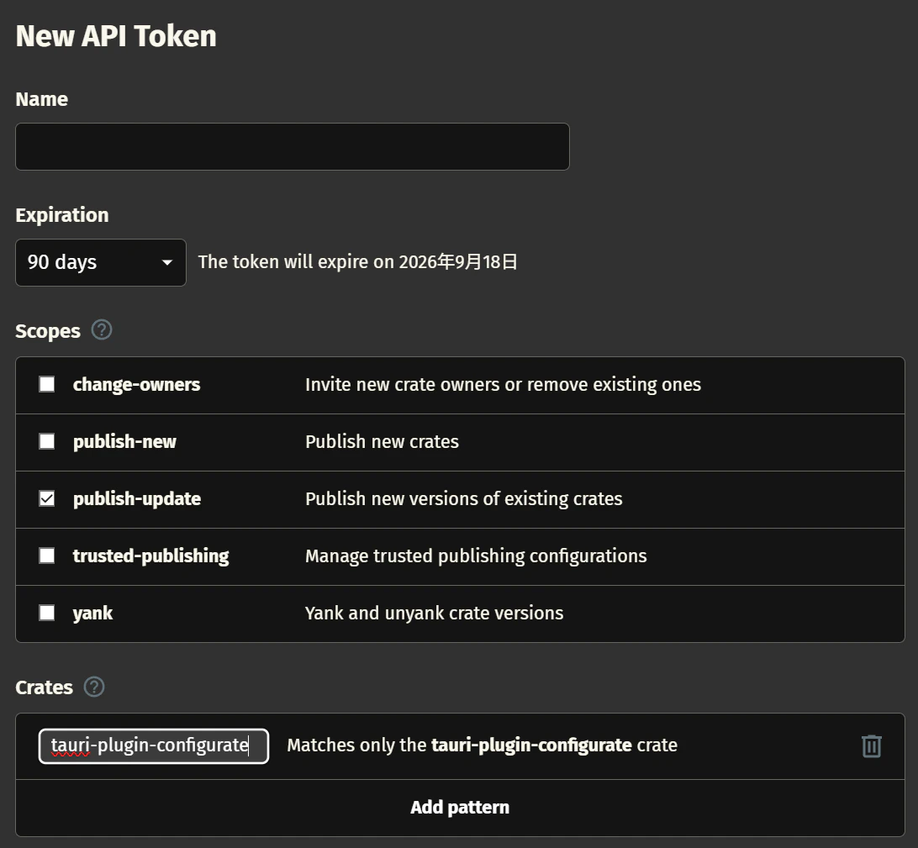
Task: Click the publish-new scope label
Action: click(124, 441)
